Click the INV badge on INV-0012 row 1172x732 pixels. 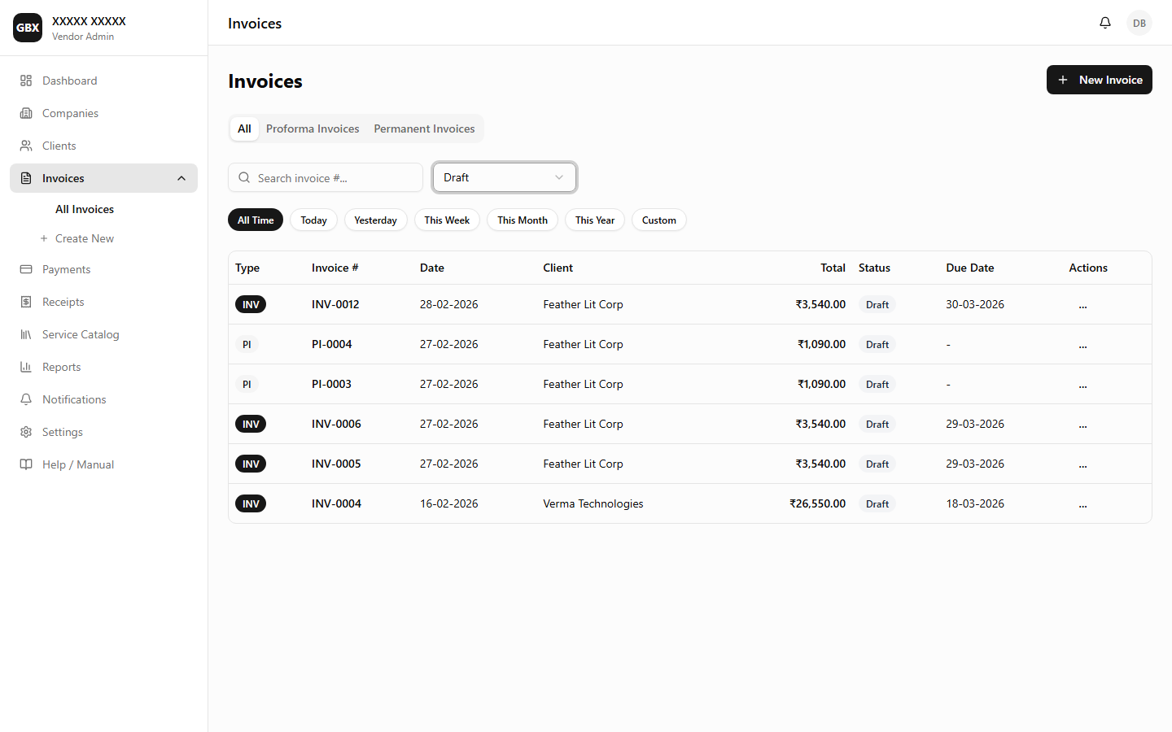pyautogui.click(x=251, y=304)
